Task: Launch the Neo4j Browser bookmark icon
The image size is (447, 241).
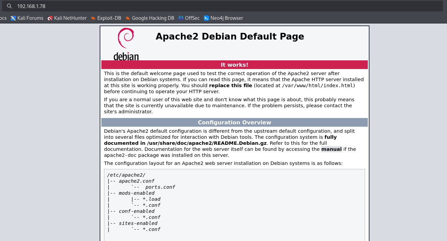Action: coord(206,18)
